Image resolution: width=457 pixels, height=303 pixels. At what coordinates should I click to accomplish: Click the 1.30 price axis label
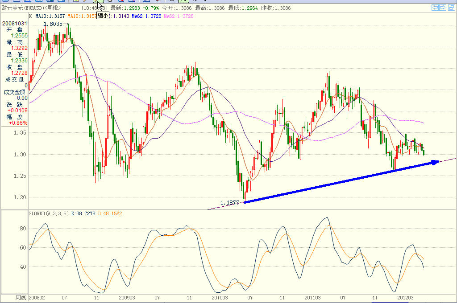tap(20, 155)
